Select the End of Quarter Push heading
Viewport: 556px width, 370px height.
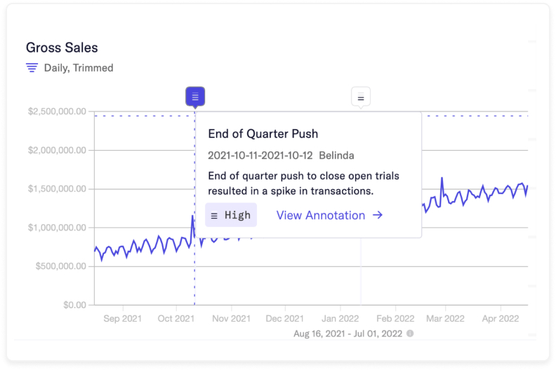click(x=263, y=133)
